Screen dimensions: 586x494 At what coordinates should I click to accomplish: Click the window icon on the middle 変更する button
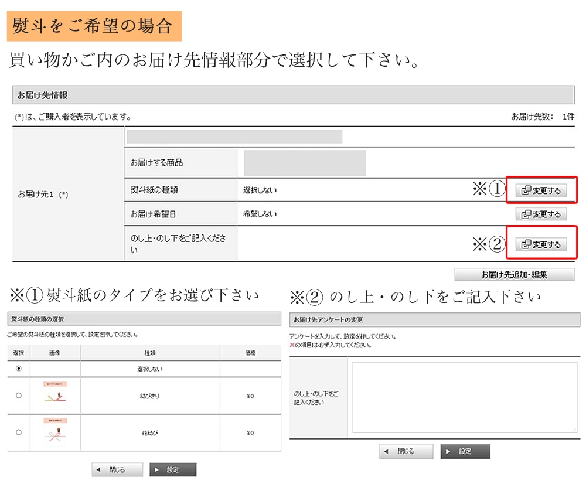click(x=526, y=214)
